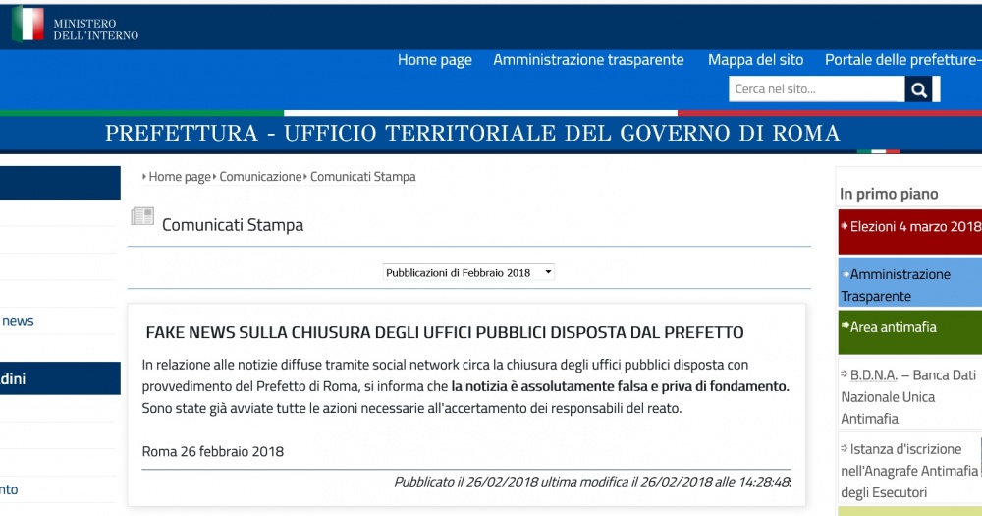
Task: Click the 'Roma 26 febbraio 2018' date line
Action: coord(212,451)
